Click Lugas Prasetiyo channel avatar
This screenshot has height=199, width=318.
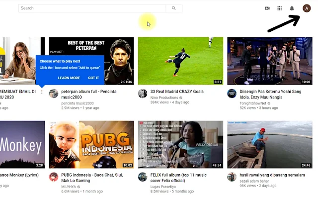pyautogui.click(x=143, y=177)
